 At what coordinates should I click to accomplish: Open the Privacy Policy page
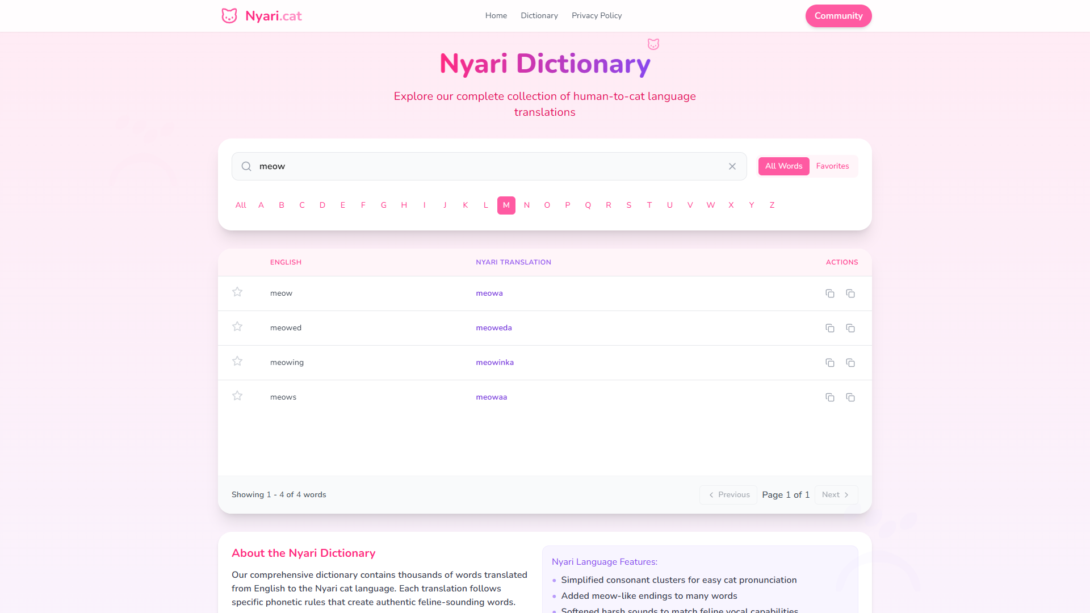point(597,15)
